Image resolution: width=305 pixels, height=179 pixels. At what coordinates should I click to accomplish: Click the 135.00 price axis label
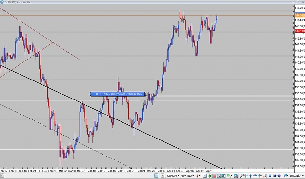pos(300,130)
